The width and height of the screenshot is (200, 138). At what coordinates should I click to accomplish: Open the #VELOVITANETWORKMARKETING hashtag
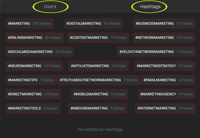click(156, 52)
